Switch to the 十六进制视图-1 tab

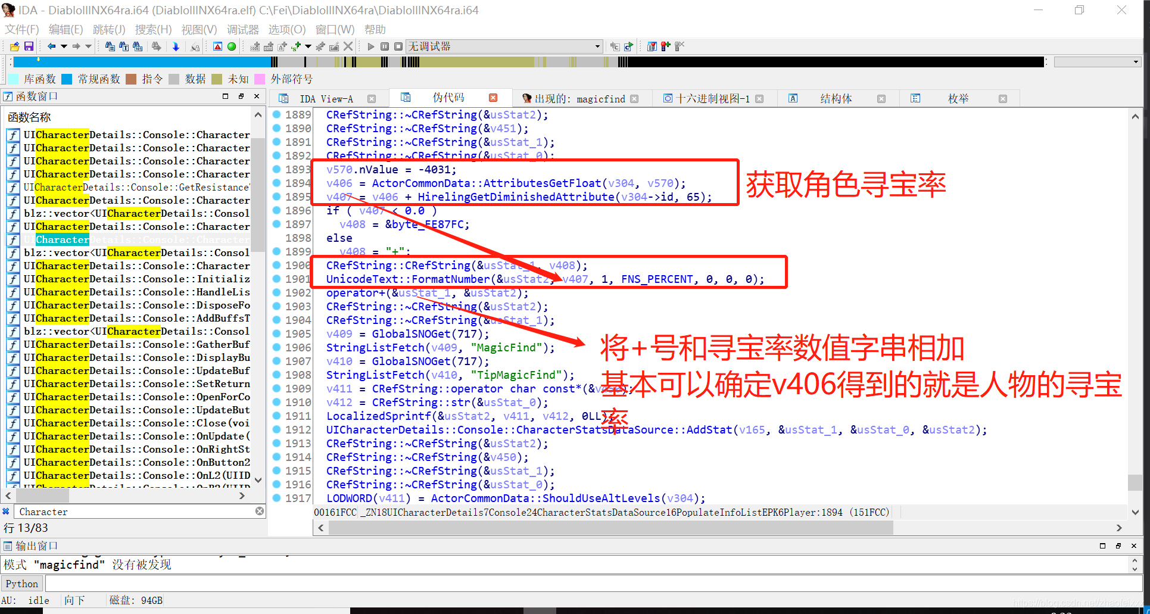click(713, 99)
